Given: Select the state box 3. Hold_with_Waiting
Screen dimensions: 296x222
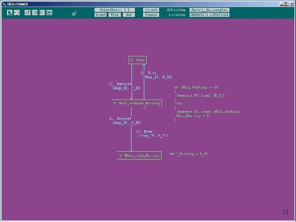Looking at the screenshot, I should coord(139,155).
